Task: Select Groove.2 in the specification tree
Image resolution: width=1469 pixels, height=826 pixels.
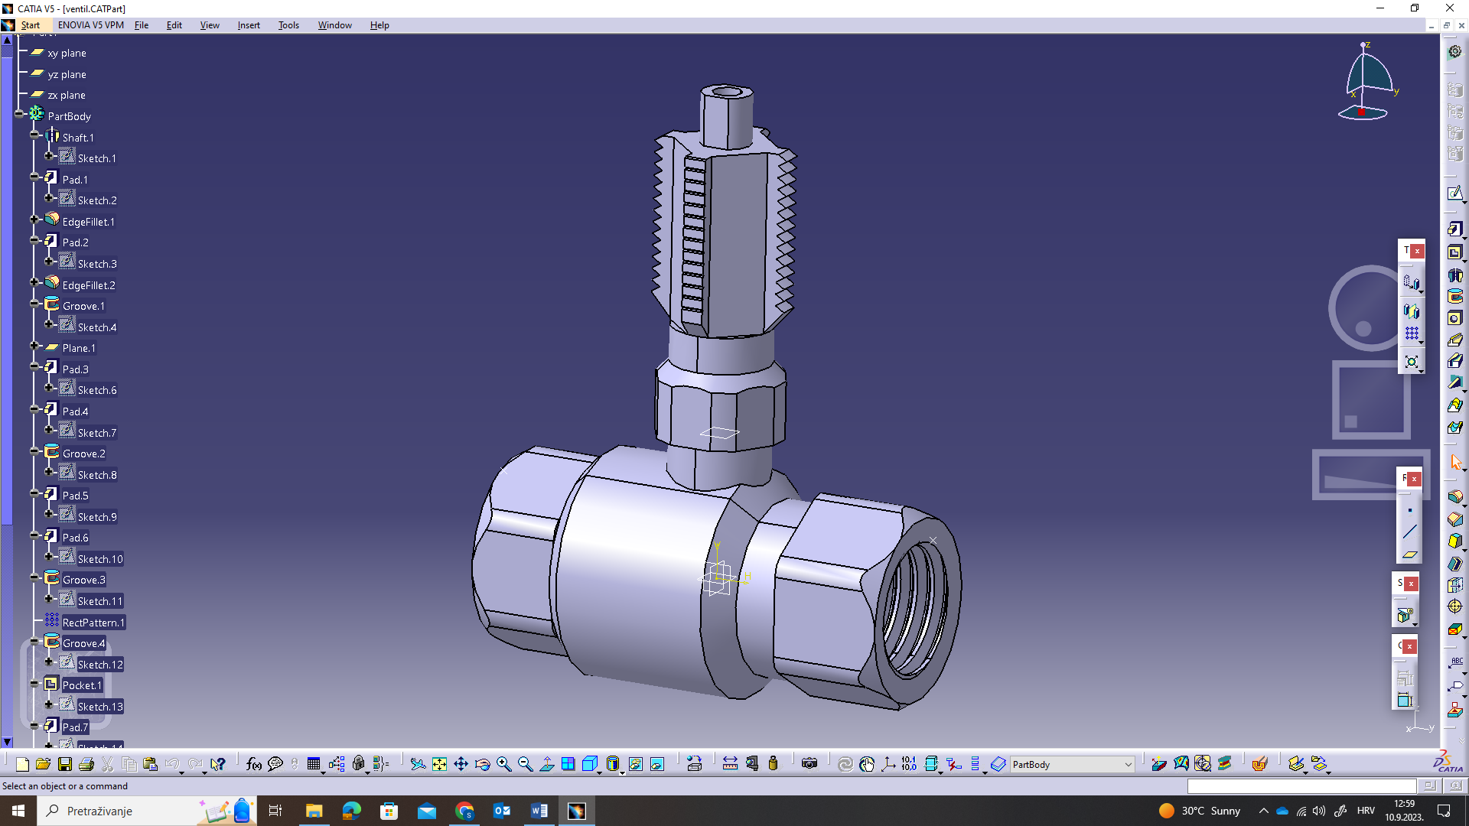Action: 83,454
